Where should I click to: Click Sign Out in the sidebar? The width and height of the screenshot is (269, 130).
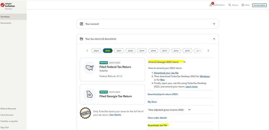pos(5,127)
